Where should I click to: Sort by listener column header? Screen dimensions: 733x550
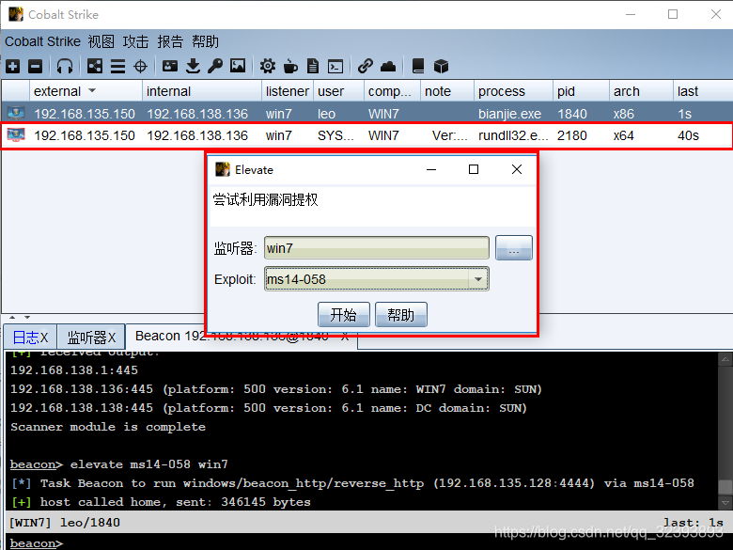coord(287,91)
